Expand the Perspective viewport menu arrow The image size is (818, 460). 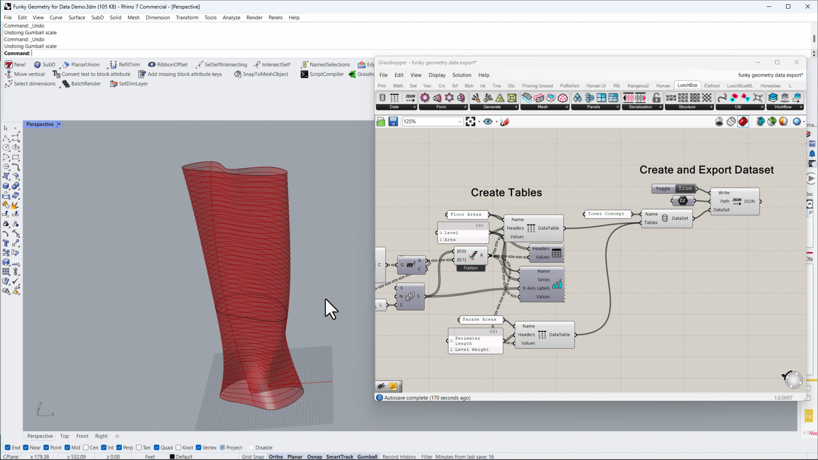click(x=59, y=124)
